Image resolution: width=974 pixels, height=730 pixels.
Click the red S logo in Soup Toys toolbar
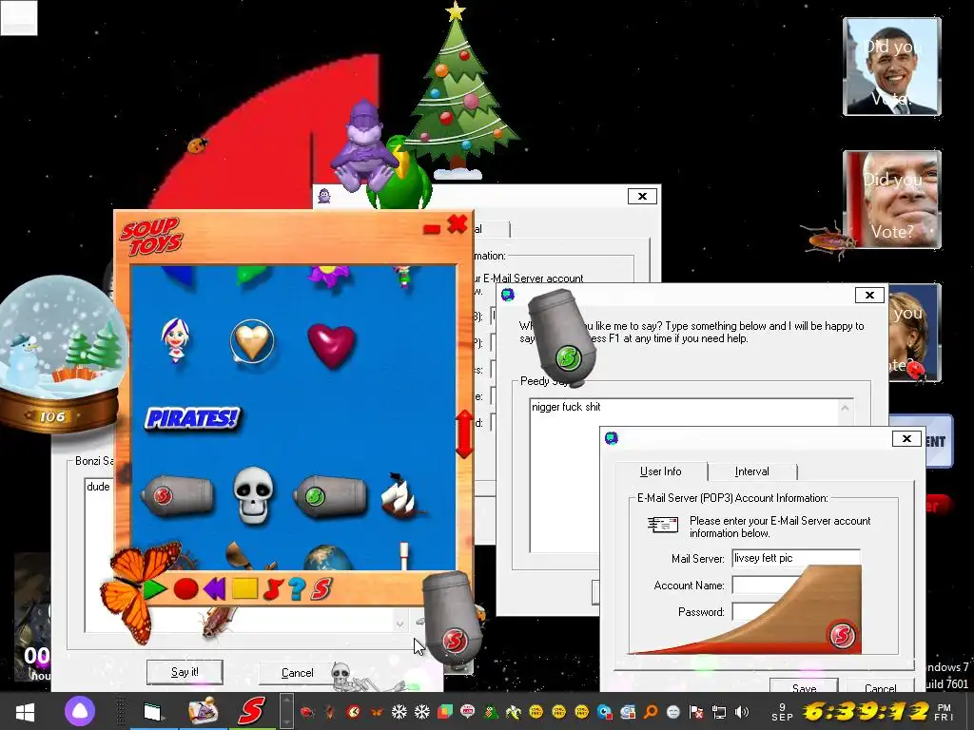point(321,588)
